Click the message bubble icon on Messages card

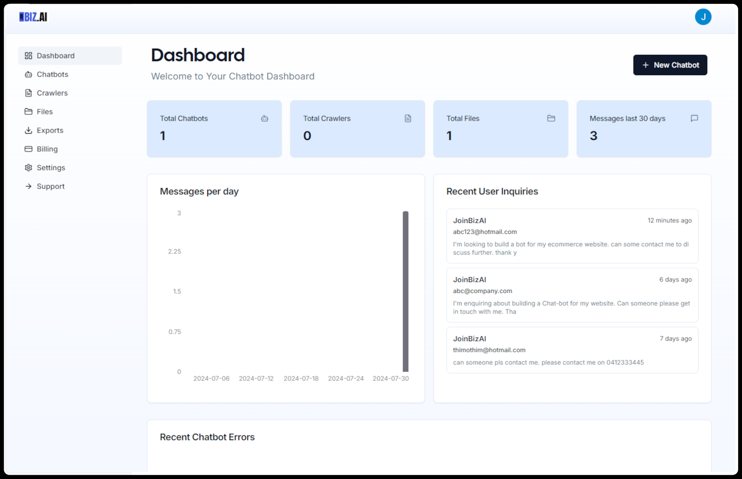coord(694,119)
